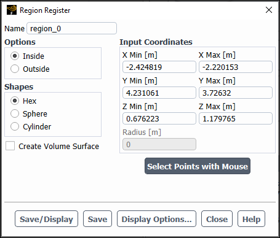Click the X Min field
Image resolution: width=280 pixels, height=238 pixels.
click(x=159, y=67)
